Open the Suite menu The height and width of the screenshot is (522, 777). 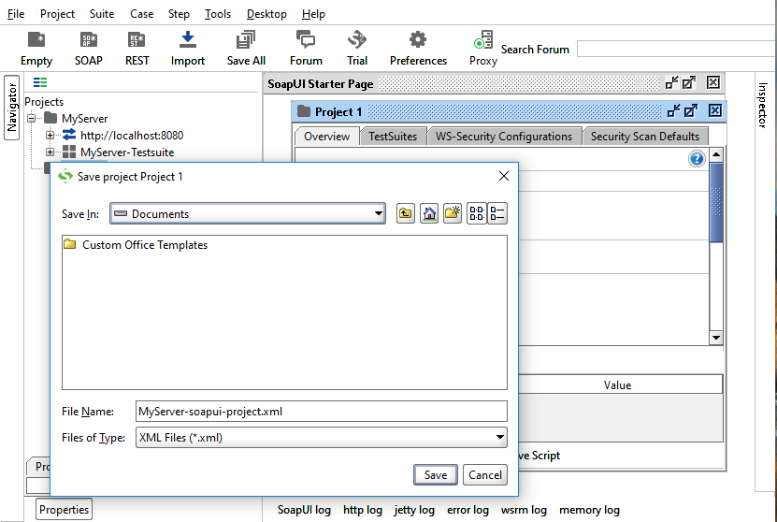102,14
